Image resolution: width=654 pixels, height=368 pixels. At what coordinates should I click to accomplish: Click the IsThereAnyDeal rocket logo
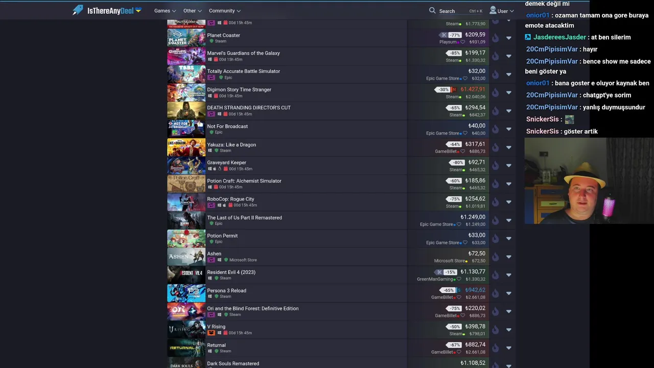(78, 10)
